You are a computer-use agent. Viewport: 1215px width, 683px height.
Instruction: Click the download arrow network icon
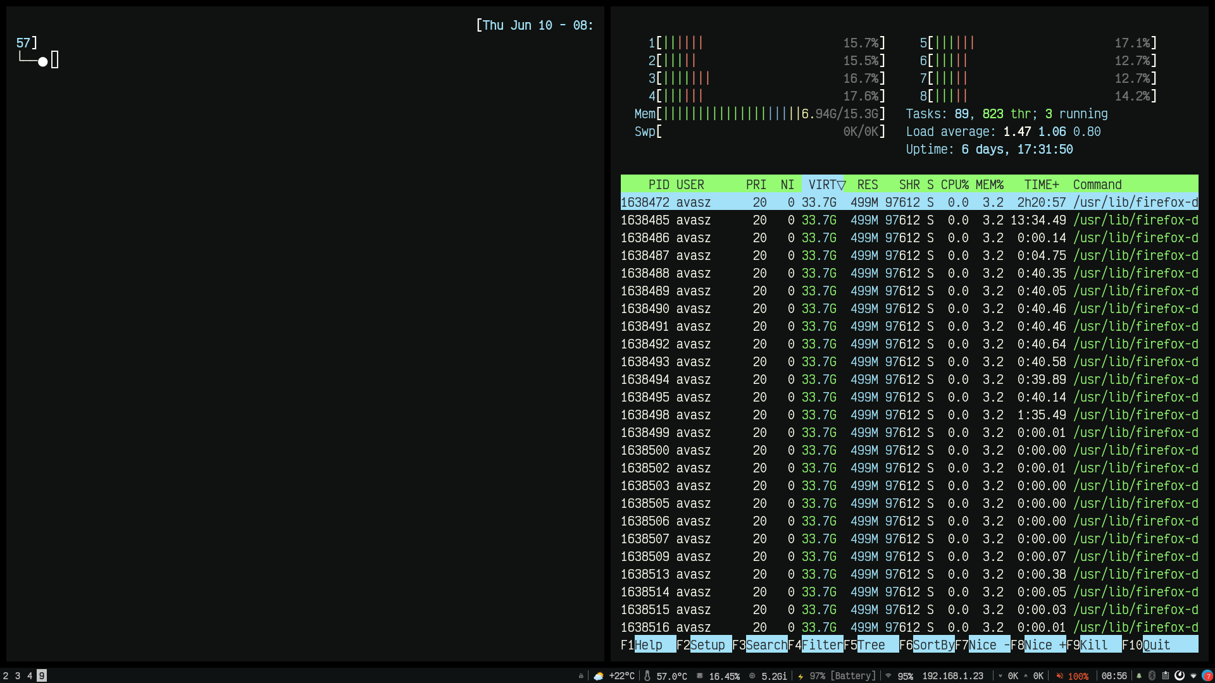coord(1000,676)
